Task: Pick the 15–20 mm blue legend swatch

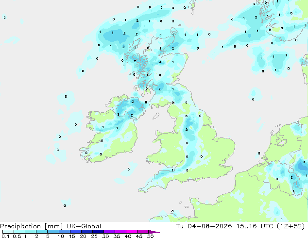Action: coord(76,232)
